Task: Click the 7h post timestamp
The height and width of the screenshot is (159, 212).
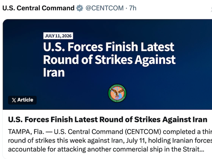Action: tap(133, 8)
